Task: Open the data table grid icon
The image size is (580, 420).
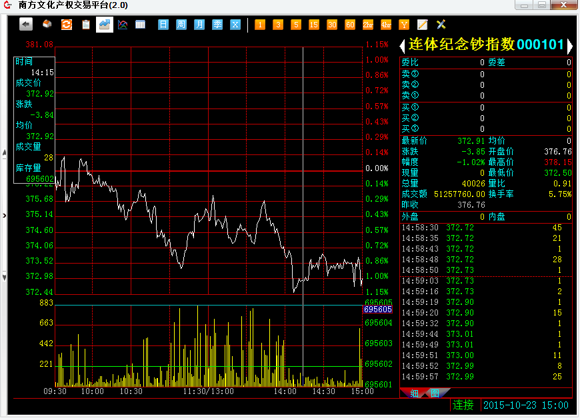Action: pos(141,24)
